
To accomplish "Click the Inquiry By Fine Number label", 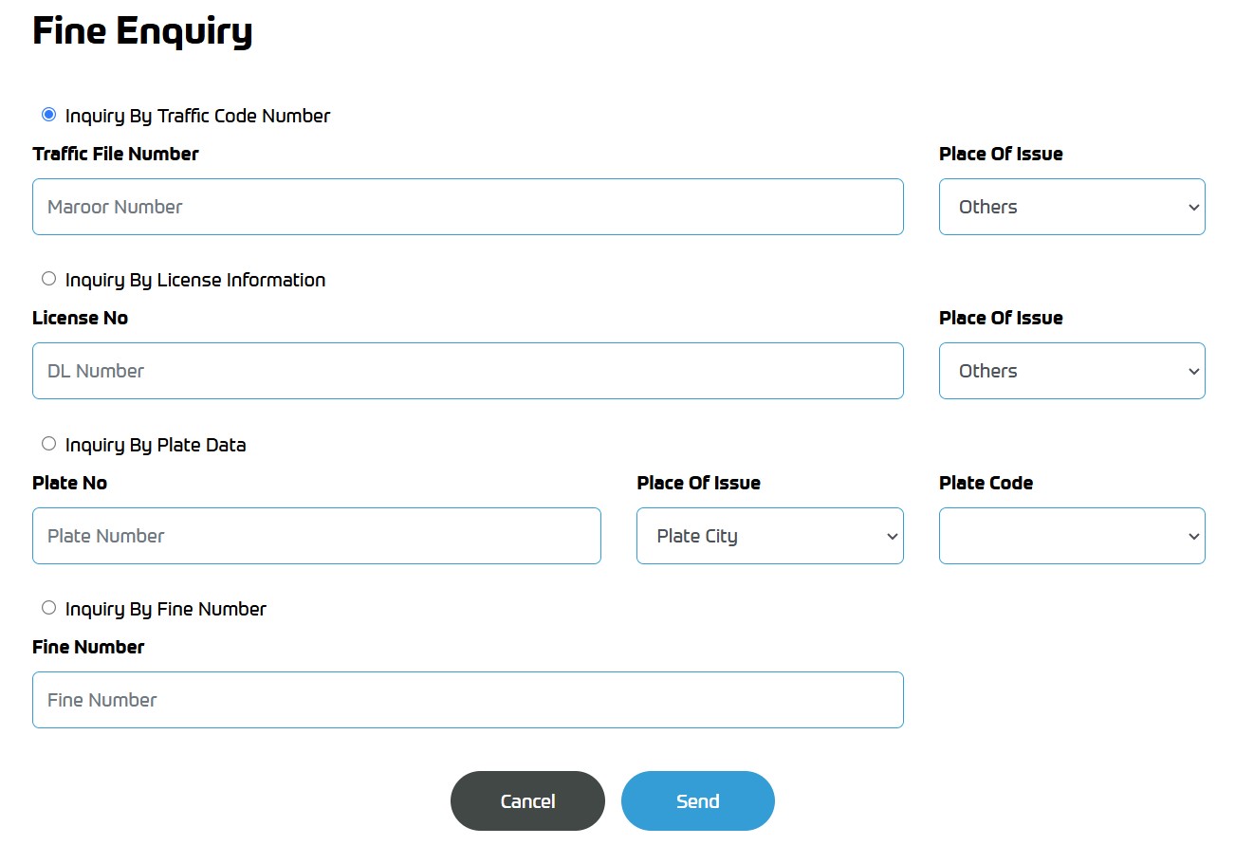I will [166, 609].
